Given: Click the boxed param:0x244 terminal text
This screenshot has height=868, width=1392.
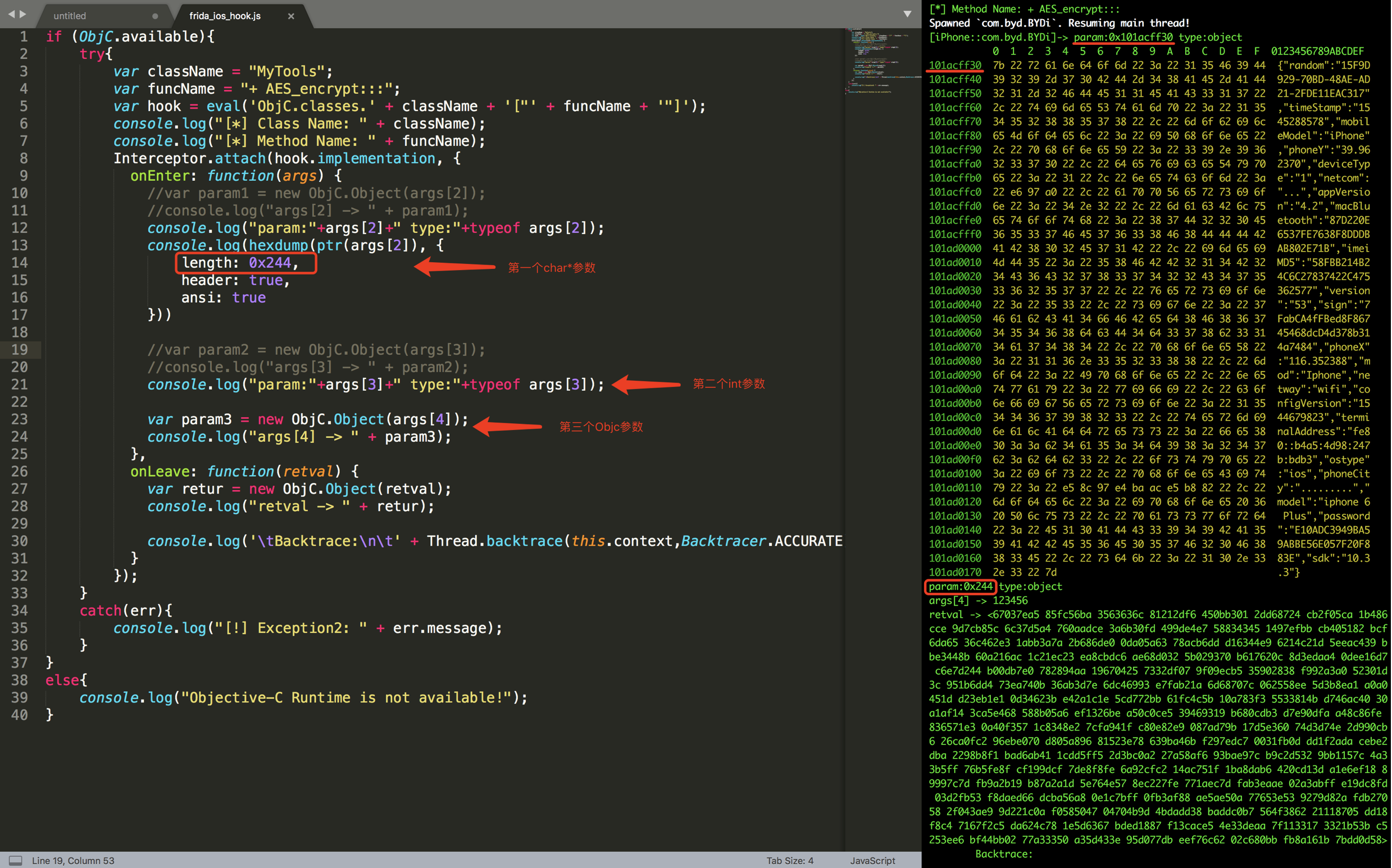Looking at the screenshot, I should pyautogui.click(x=961, y=586).
